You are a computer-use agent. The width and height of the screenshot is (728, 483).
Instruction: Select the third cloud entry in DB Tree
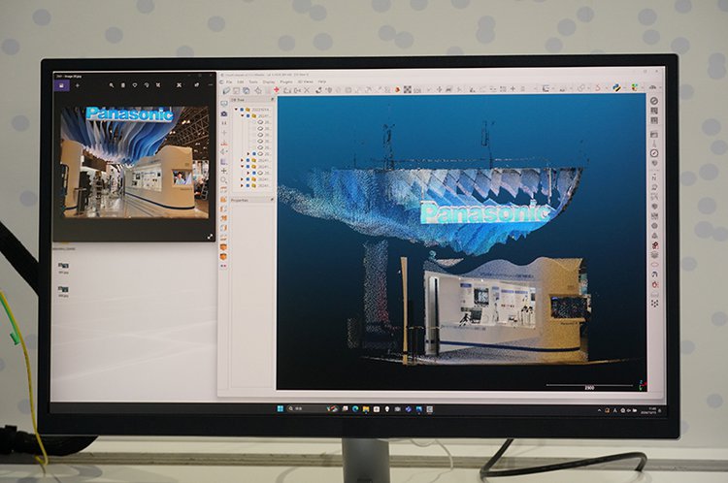(x=264, y=135)
